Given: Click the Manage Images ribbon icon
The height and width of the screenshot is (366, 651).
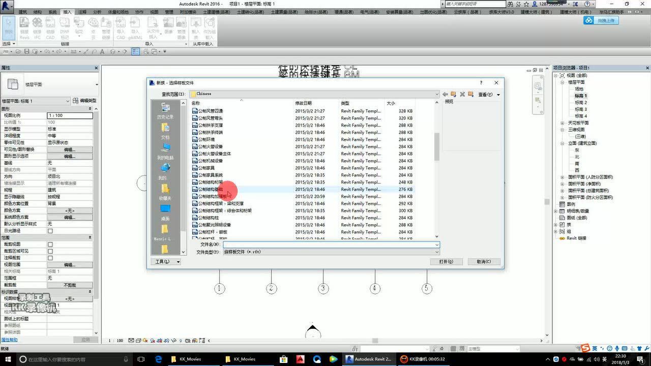Looking at the screenshot, I should pyautogui.click(x=181, y=27).
